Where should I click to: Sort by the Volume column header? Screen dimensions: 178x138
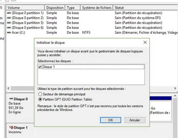(25, 8)
